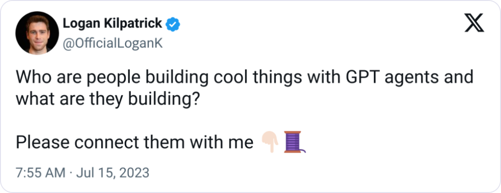Click the text "Please connect them with me"
501x193 pixels.
coord(135,142)
